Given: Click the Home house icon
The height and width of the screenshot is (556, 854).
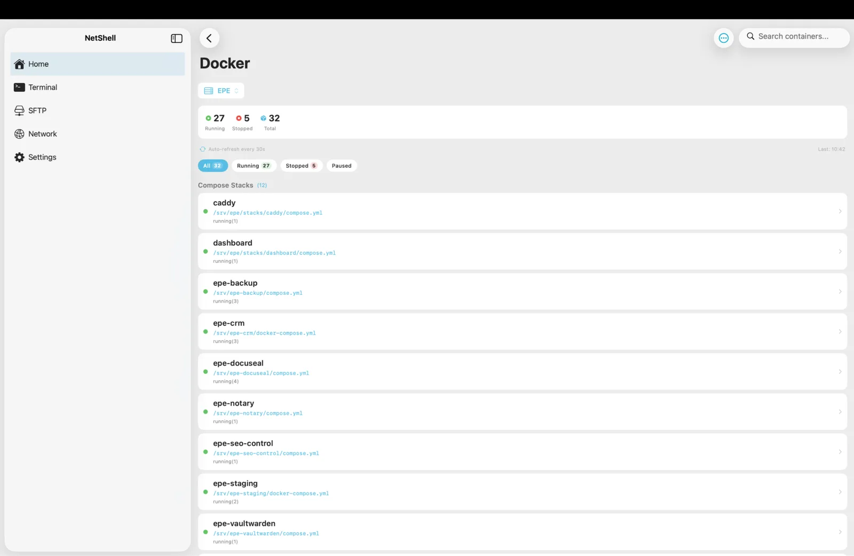Looking at the screenshot, I should (x=19, y=64).
